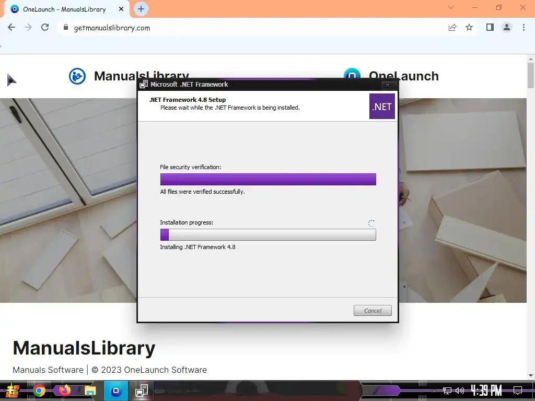Click the large ManualsLibrary page heading

84,348
